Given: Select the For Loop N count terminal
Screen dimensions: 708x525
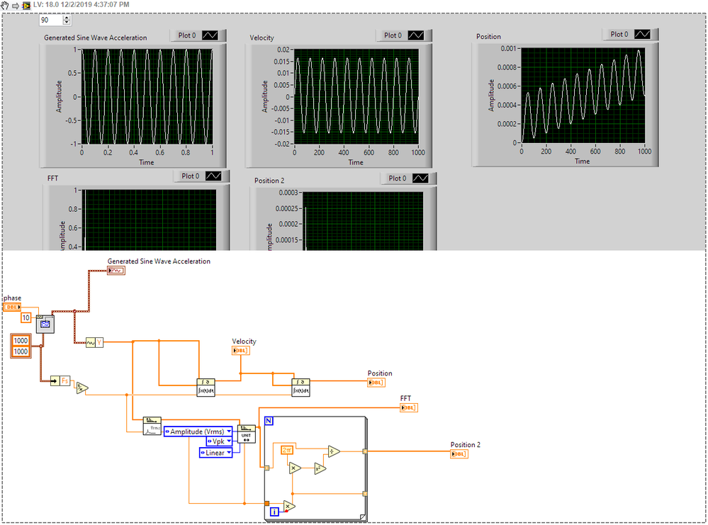Looking at the screenshot, I should tap(269, 421).
